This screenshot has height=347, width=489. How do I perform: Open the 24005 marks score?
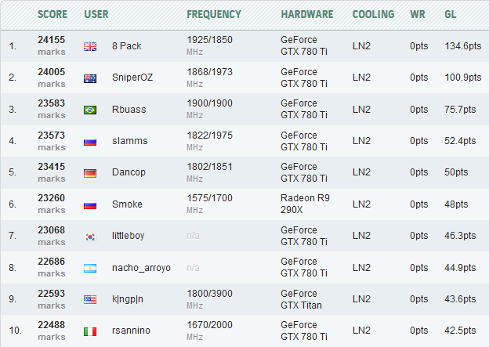pyautogui.click(x=52, y=78)
